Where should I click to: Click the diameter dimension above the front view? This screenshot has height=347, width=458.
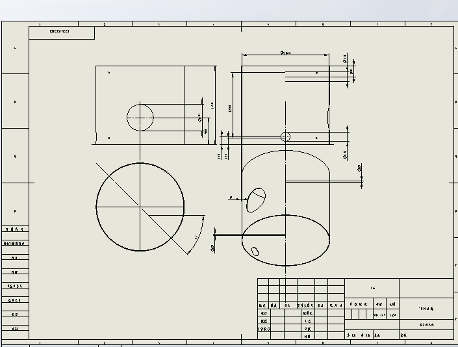(x=285, y=53)
